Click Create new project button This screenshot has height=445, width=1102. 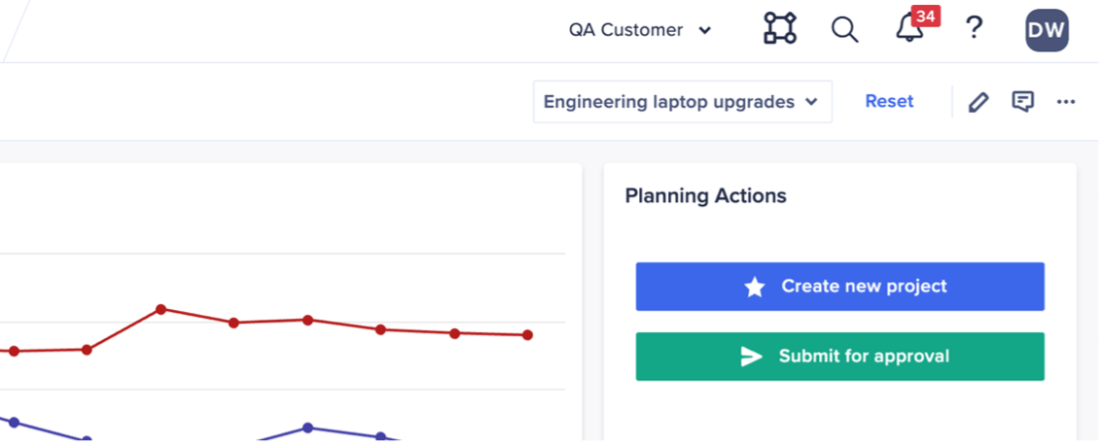tap(839, 286)
